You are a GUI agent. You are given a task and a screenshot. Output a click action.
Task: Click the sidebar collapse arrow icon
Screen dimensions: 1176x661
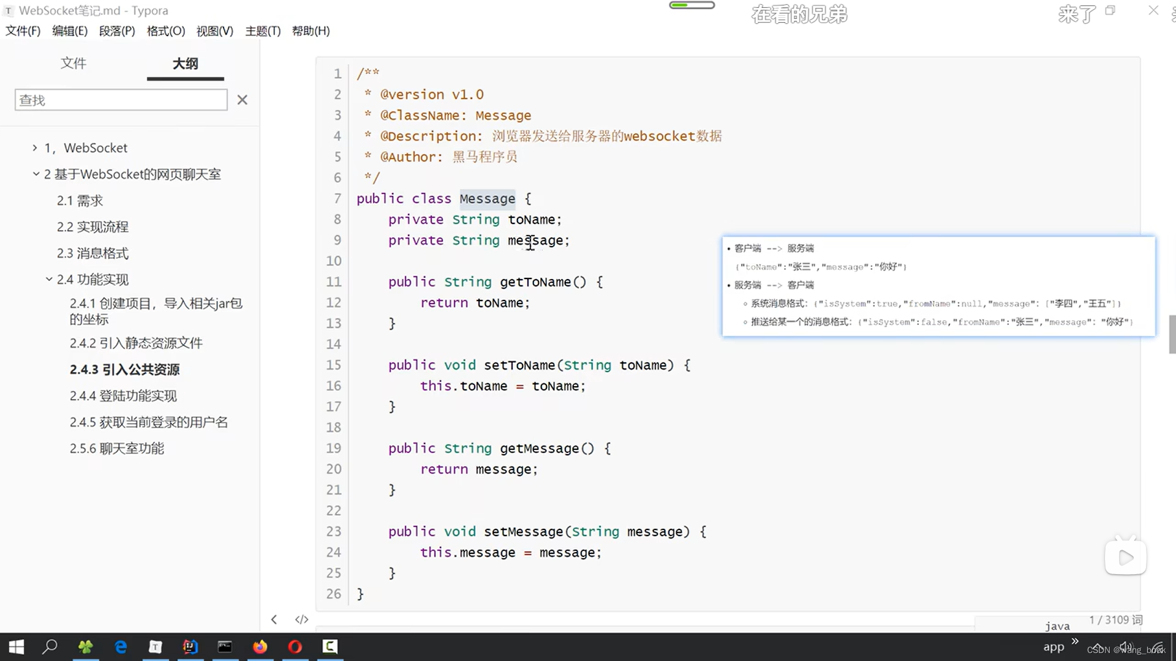pos(274,619)
